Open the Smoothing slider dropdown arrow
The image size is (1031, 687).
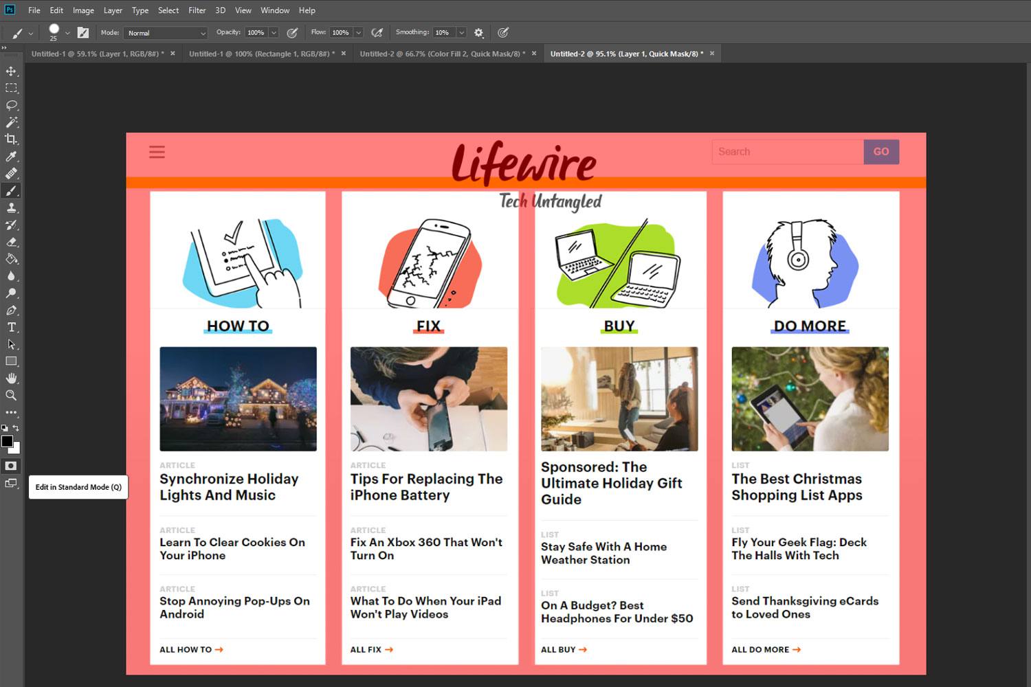[461, 32]
